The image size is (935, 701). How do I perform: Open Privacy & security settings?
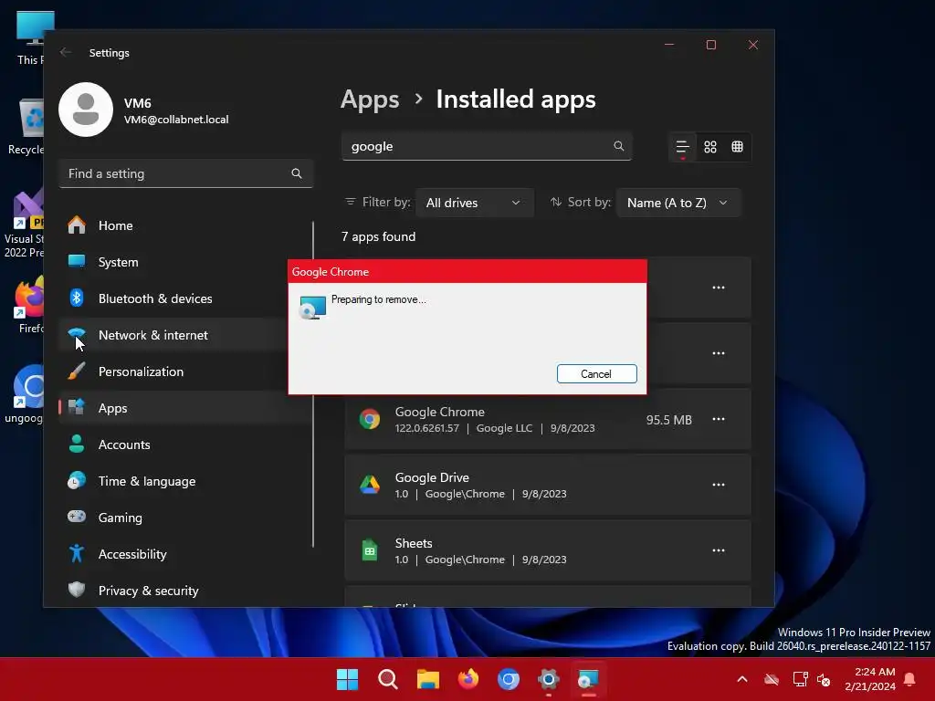point(184,591)
